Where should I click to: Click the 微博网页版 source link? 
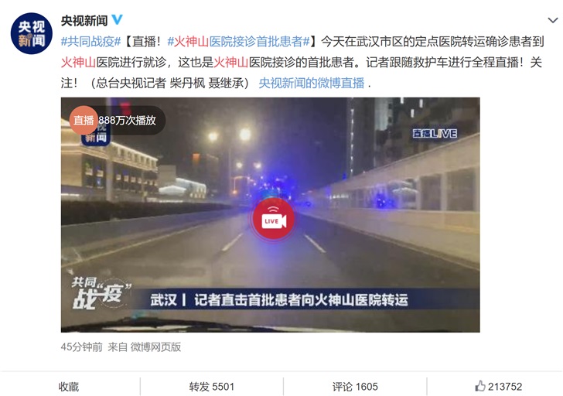tap(155, 346)
